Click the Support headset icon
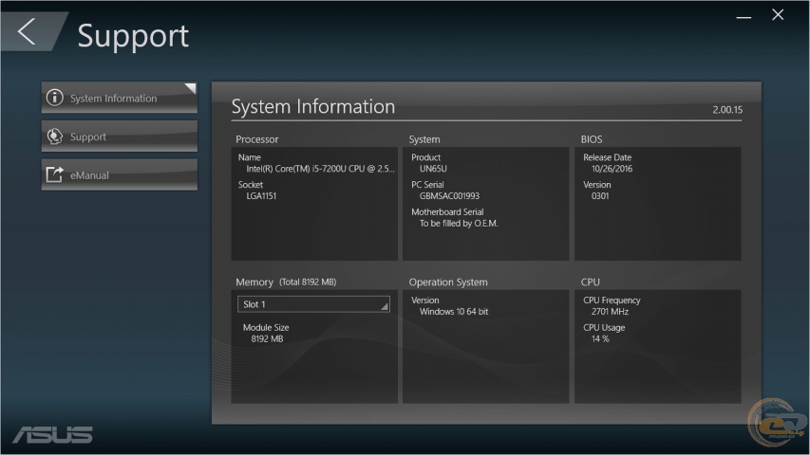Viewport: 810px width, 455px height. [x=55, y=136]
